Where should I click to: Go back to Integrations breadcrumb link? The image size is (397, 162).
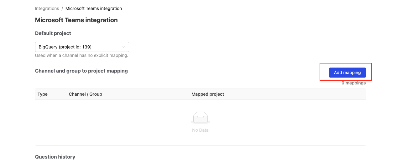pos(47,8)
